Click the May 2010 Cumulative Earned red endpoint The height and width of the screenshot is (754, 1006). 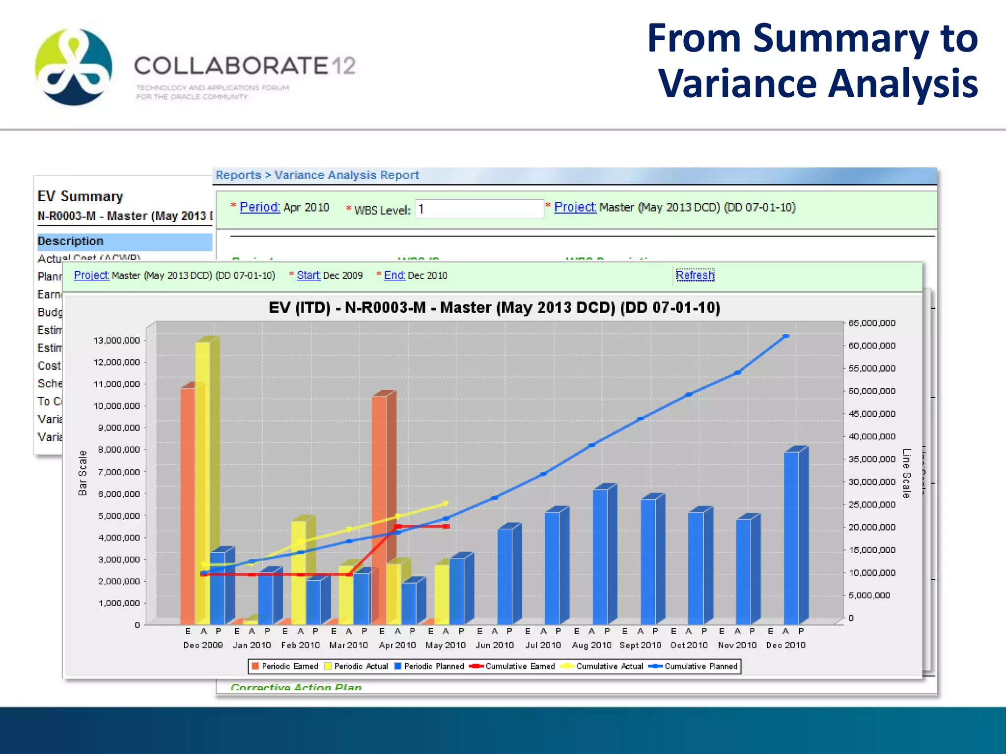point(446,526)
